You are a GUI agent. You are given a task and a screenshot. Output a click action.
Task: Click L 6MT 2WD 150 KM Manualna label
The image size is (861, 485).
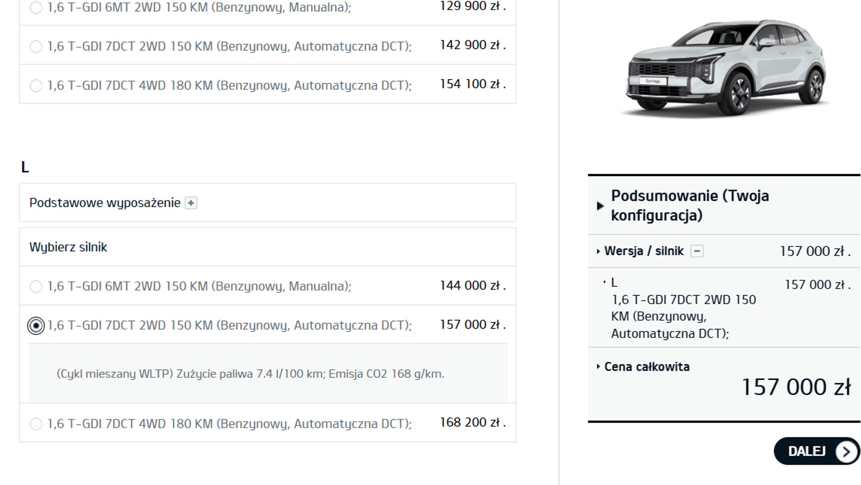[x=199, y=286]
